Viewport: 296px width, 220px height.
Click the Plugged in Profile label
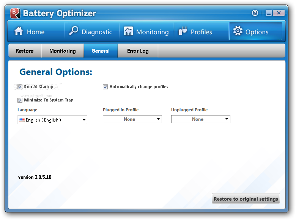(121, 110)
